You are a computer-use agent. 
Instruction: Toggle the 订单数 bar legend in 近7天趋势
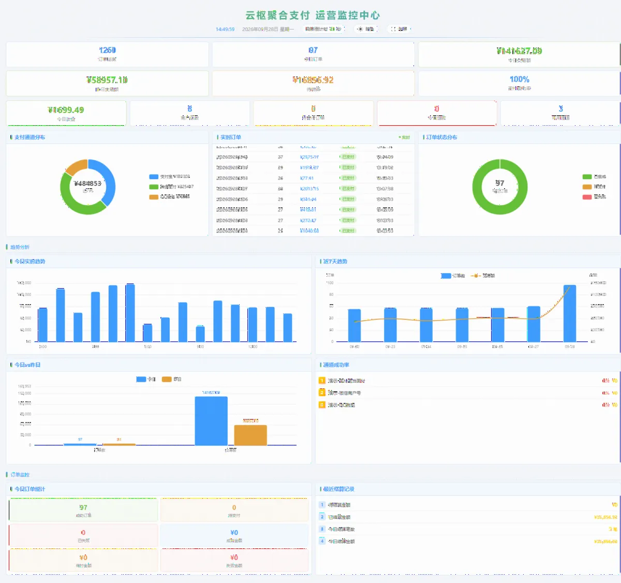point(453,276)
